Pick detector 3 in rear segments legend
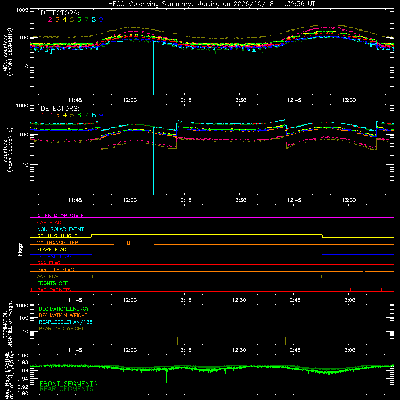 (57, 115)
